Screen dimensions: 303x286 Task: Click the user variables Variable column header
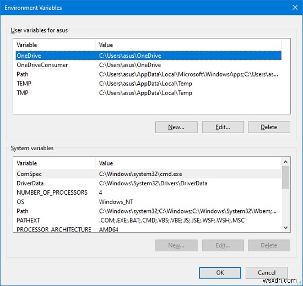pyautogui.click(x=56, y=45)
